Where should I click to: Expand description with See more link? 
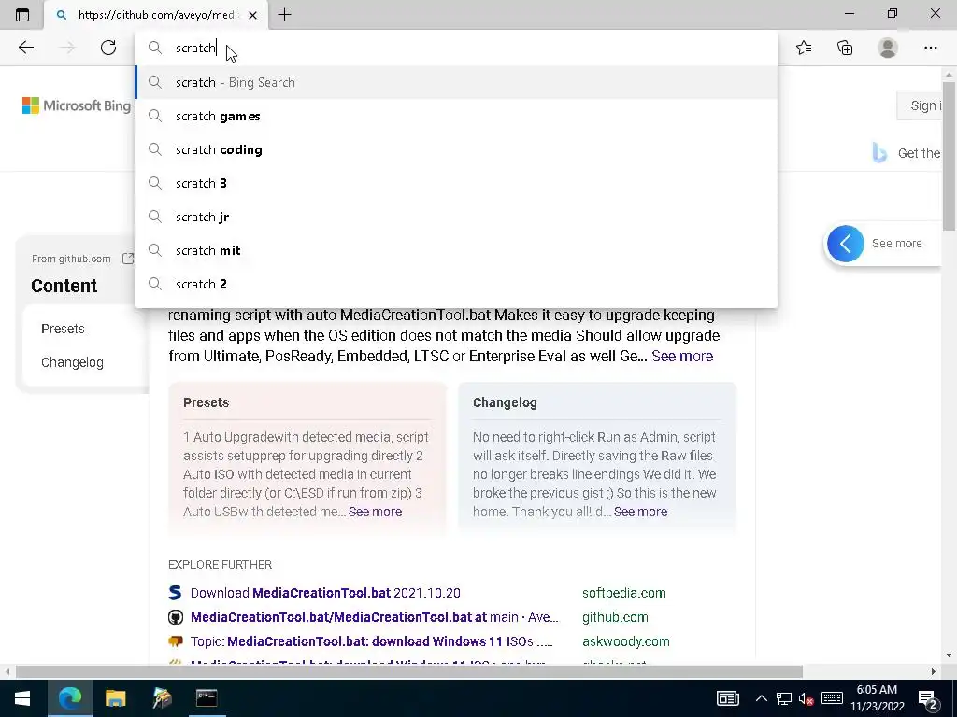pos(681,356)
